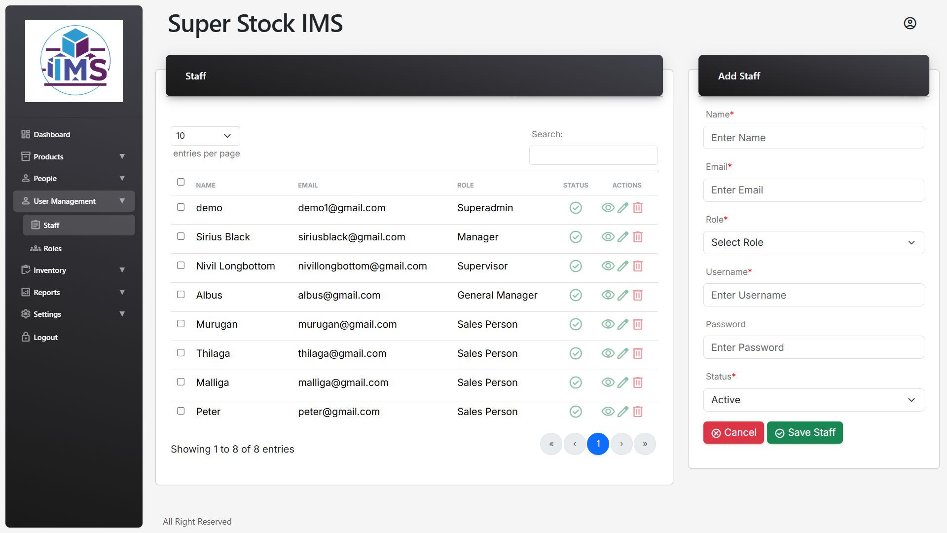Tick the checkbox for Malliga row
The height and width of the screenshot is (533, 947).
pos(181,382)
